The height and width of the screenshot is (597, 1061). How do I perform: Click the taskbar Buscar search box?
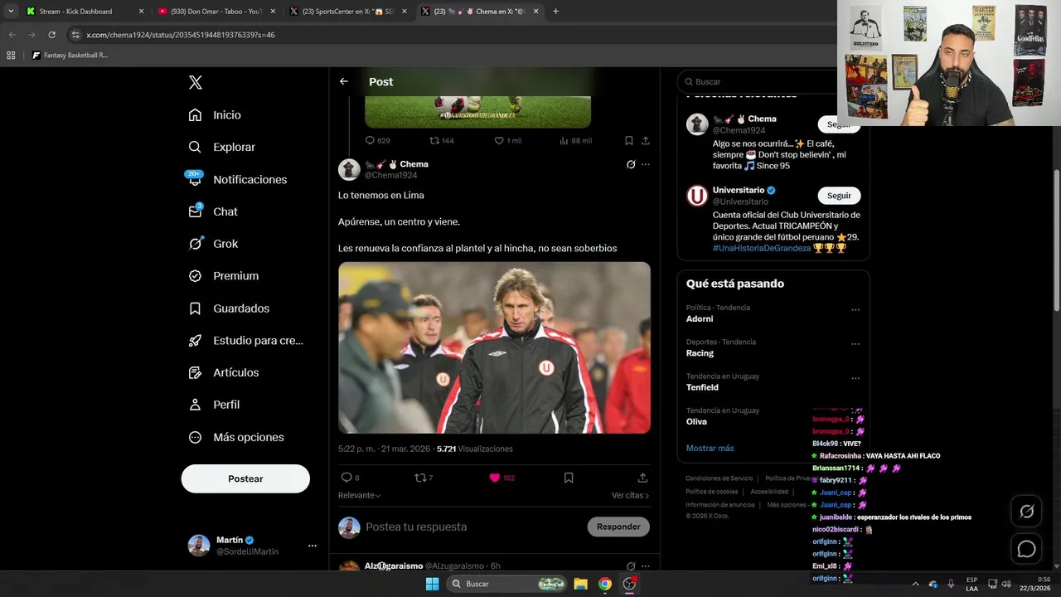pyautogui.click(x=508, y=584)
